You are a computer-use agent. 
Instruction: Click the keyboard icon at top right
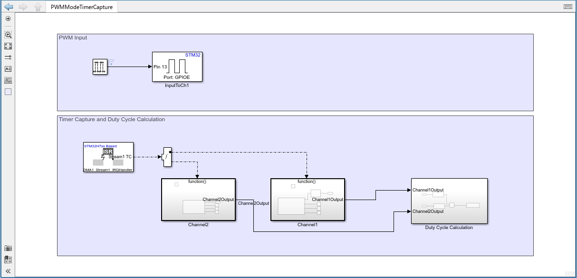click(567, 7)
